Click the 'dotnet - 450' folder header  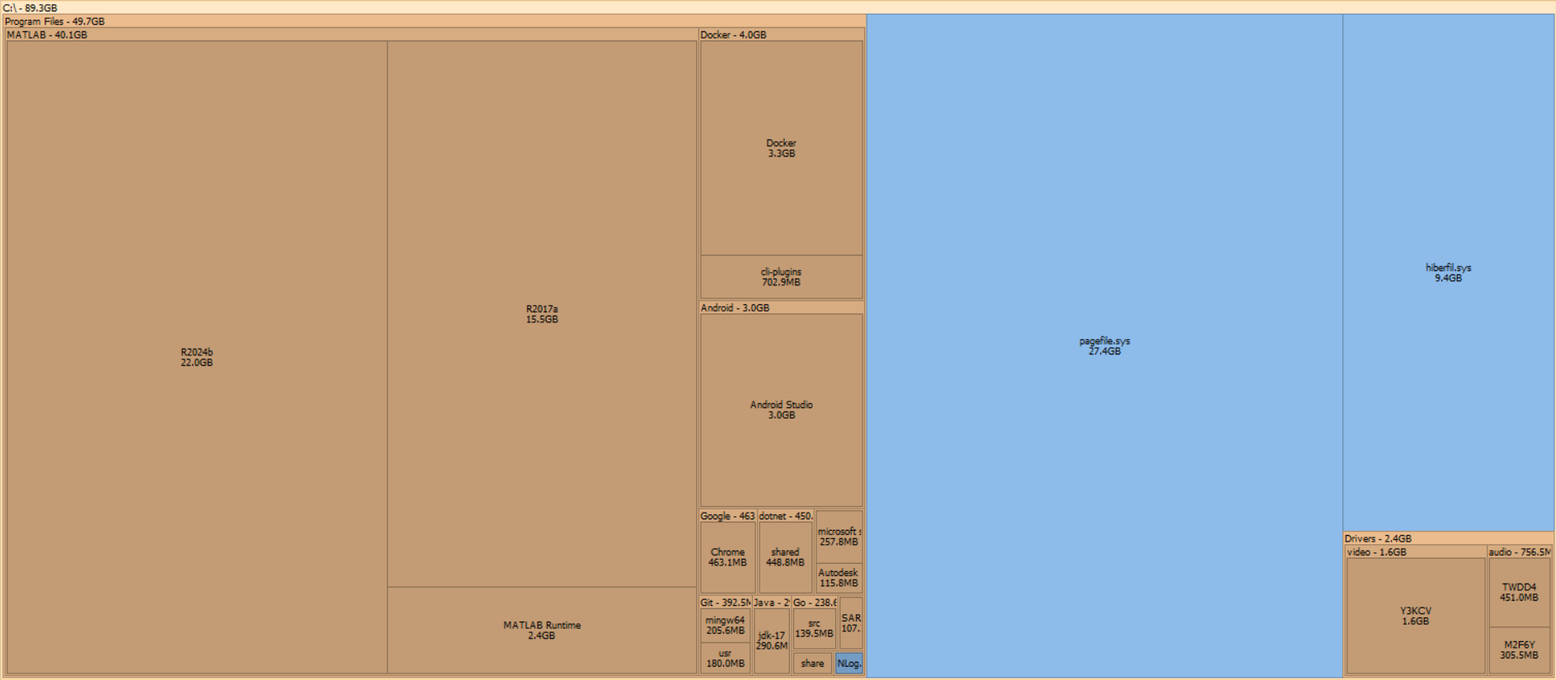(786, 516)
